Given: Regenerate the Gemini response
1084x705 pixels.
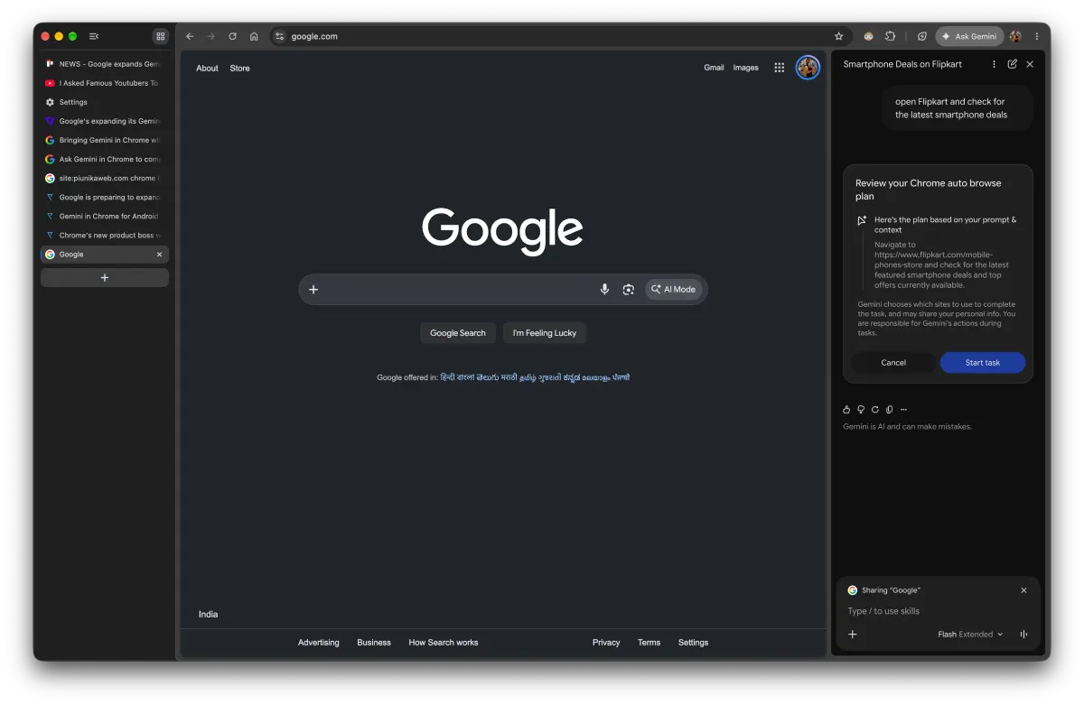Looking at the screenshot, I should [875, 409].
